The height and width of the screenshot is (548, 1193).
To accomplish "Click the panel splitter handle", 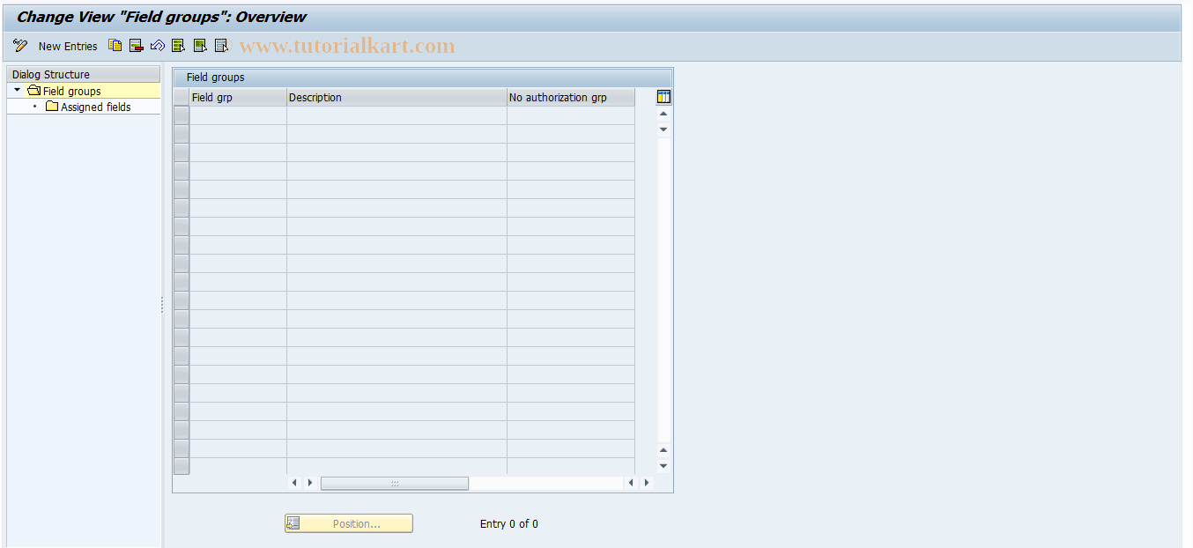I will coord(162,305).
